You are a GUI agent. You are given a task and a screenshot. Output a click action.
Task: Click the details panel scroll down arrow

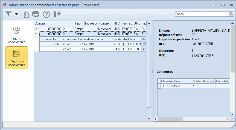coord(232,114)
